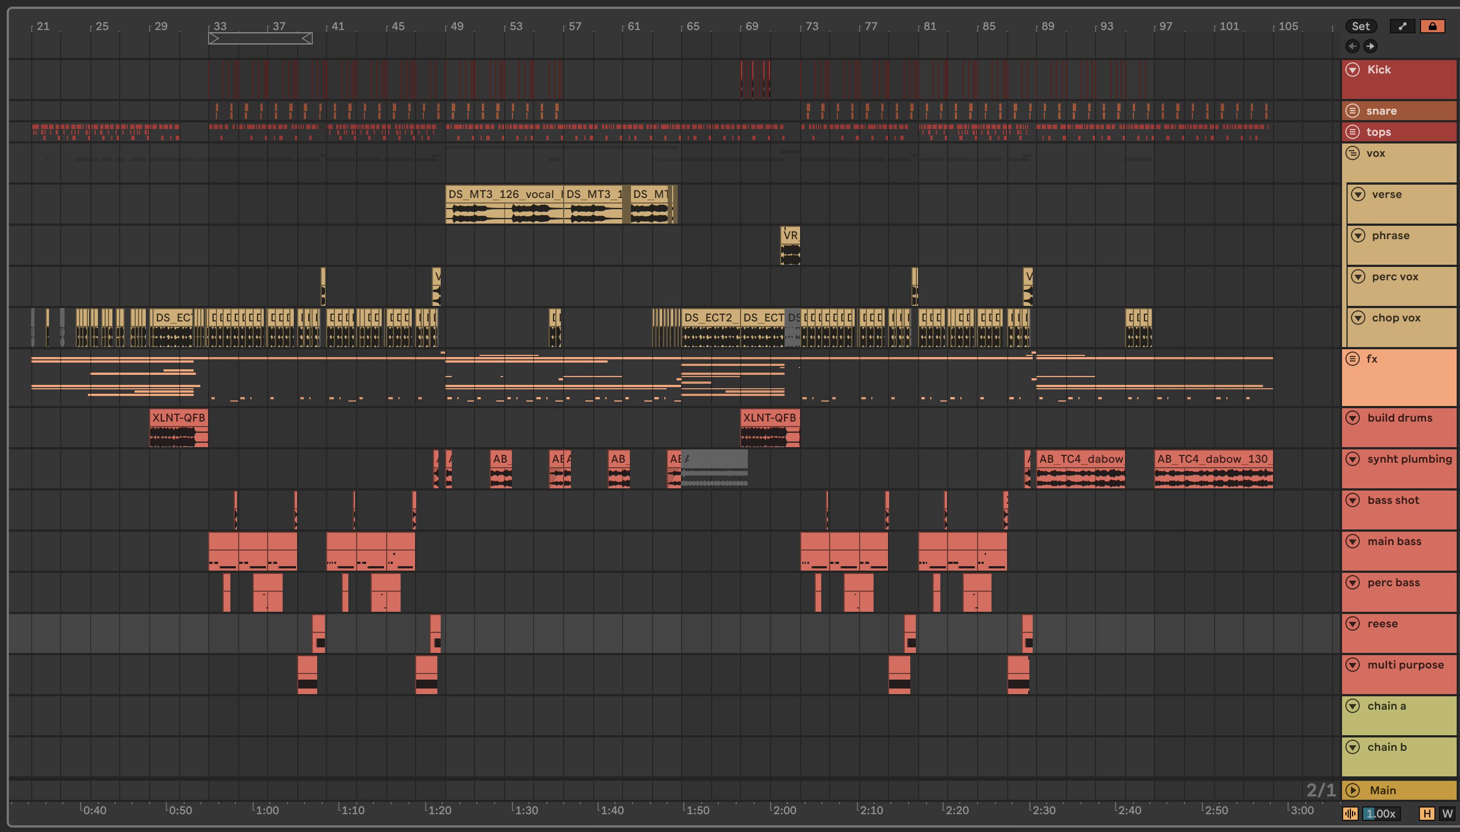This screenshot has height=832, width=1460.
Task: Unfold the snare group track
Action: pyautogui.click(x=1353, y=111)
